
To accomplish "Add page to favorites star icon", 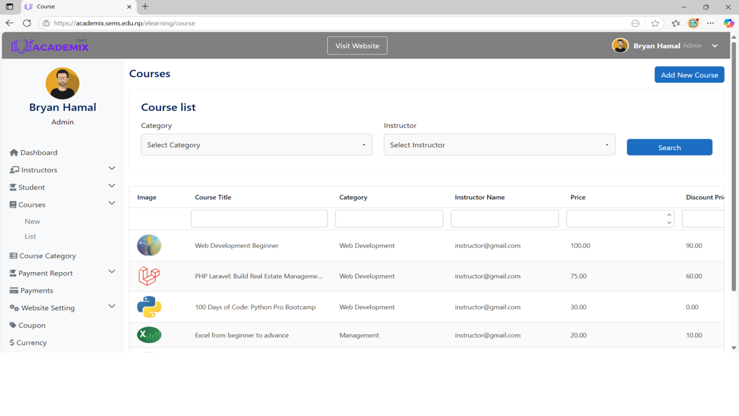I will click(x=655, y=23).
